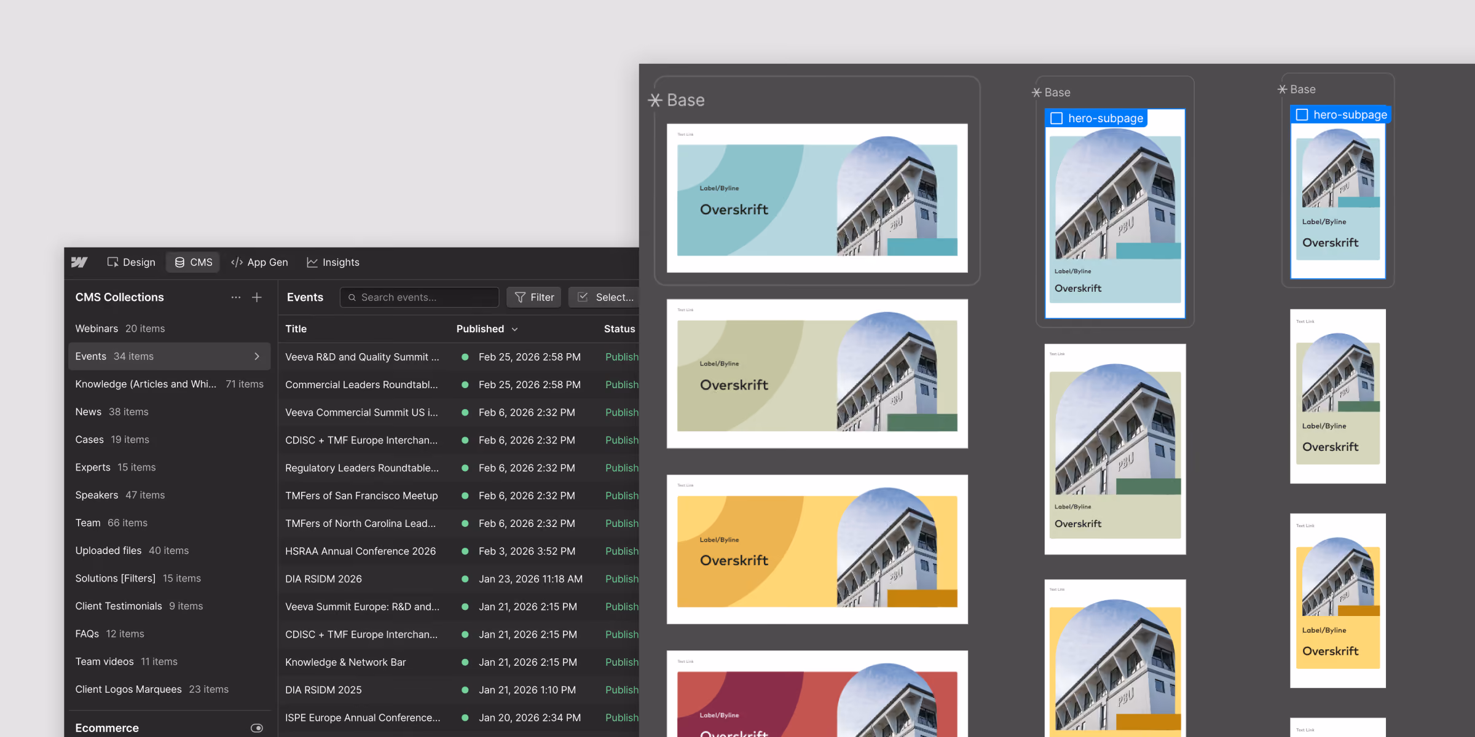The width and height of the screenshot is (1475, 737).
Task: Open the Filter button
Action: (534, 297)
